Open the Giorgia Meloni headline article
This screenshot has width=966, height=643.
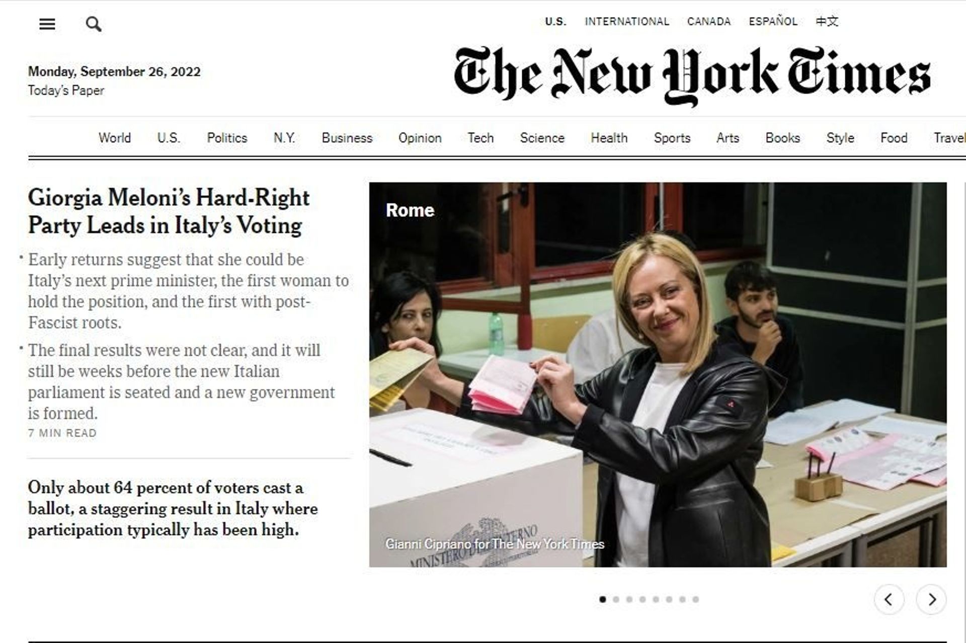click(x=169, y=211)
